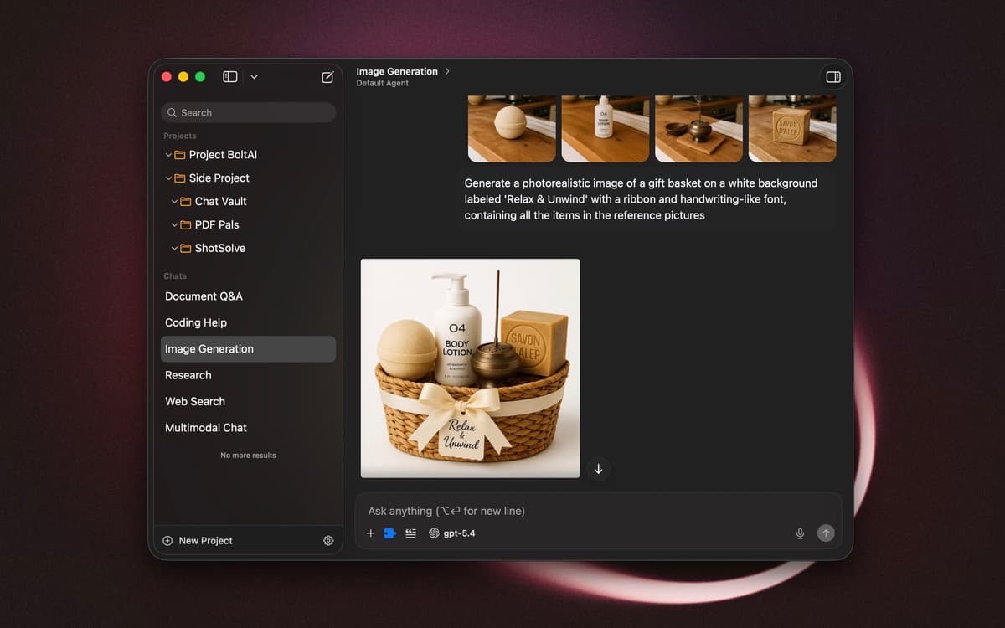The height and width of the screenshot is (628, 1005).
Task: Open the generated gift basket image
Action: (470, 368)
